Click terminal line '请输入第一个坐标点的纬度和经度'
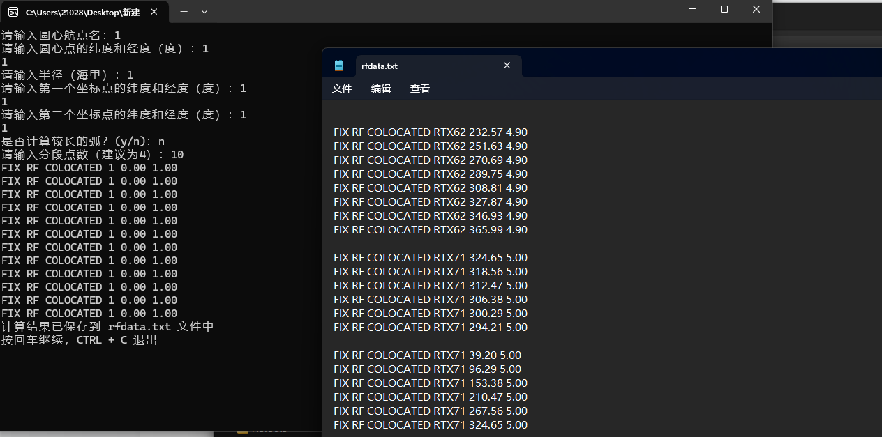The image size is (882, 437). [124, 88]
